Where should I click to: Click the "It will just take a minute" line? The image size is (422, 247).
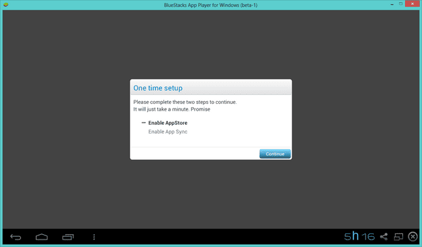172,109
